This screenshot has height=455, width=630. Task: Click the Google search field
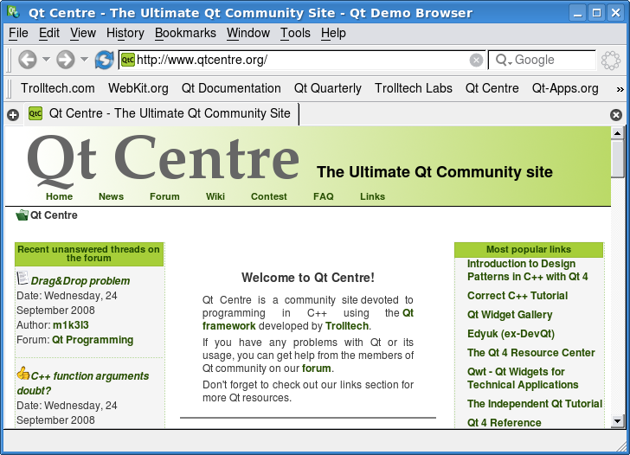[542, 60]
